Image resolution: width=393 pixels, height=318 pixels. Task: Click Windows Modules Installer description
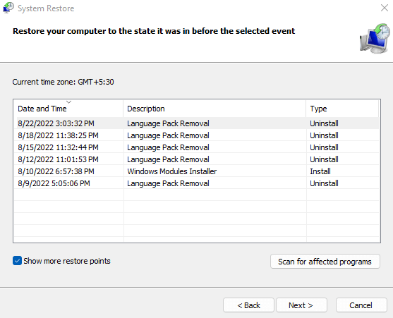tap(171, 171)
